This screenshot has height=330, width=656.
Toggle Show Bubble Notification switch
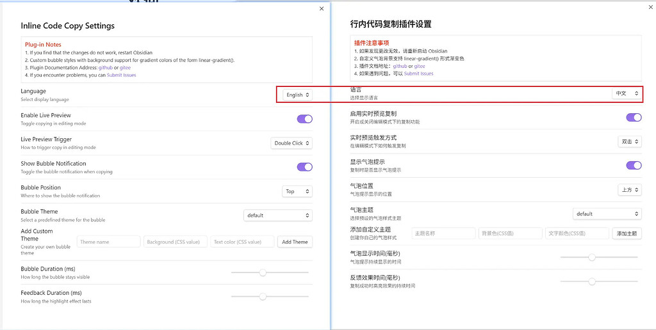(x=304, y=167)
